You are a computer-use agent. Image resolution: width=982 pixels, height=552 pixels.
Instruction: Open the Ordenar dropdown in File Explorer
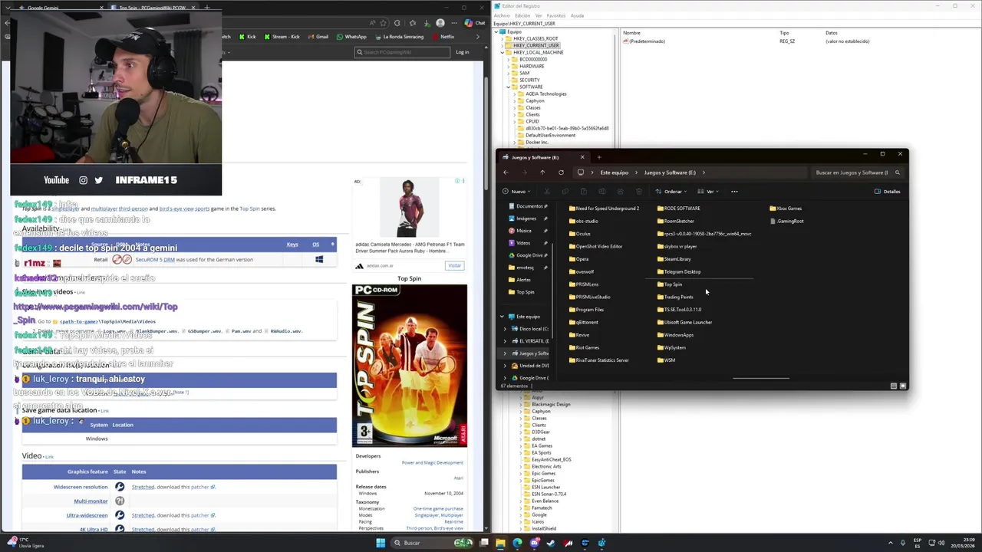[x=672, y=192]
